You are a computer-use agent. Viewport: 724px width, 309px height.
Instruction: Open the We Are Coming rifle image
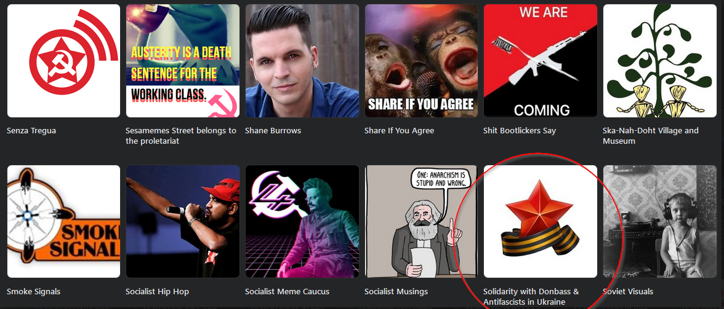coord(541,61)
